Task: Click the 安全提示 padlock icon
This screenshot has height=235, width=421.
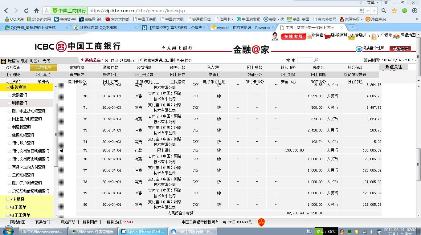Action: [374, 36]
